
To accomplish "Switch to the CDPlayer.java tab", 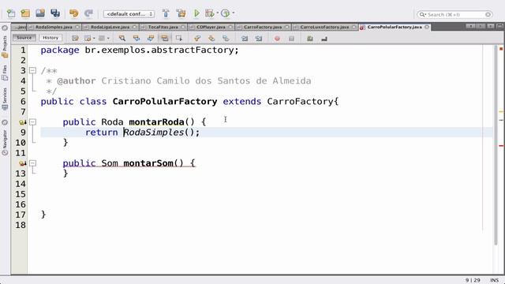I will [211, 27].
